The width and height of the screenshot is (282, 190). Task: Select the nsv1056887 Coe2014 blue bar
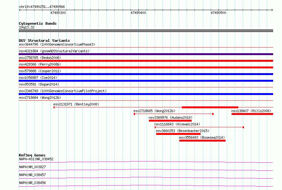146,81
